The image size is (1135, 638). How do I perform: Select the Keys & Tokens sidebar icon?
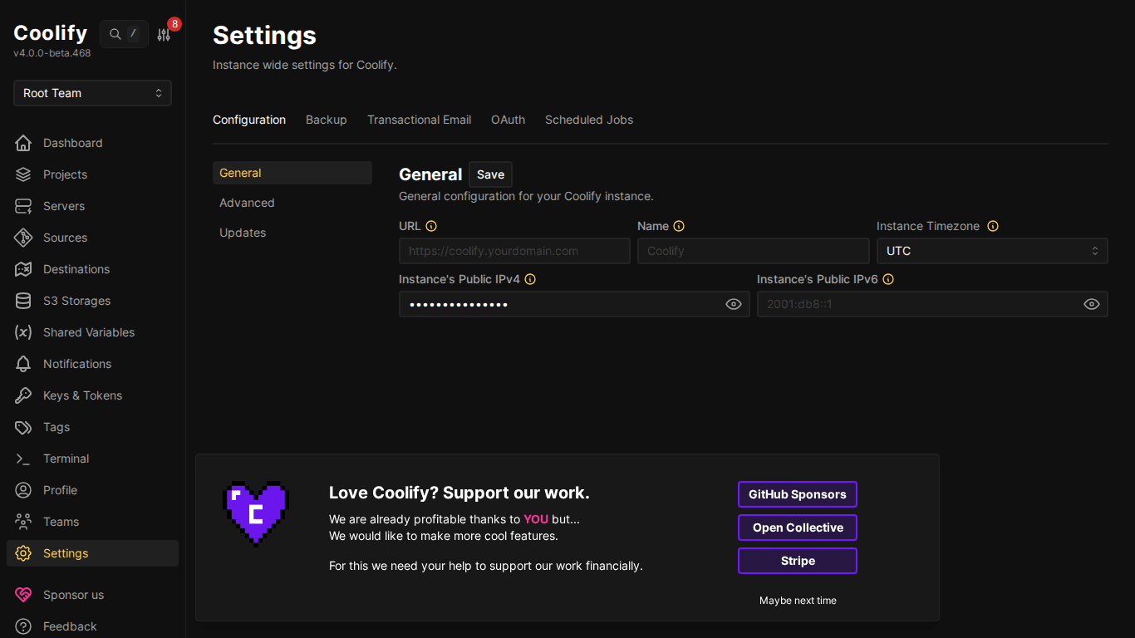pyautogui.click(x=25, y=395)
